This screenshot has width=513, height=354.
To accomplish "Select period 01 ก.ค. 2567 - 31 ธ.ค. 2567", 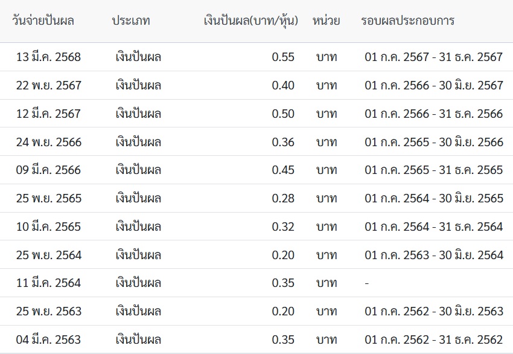I will (433, 57).
